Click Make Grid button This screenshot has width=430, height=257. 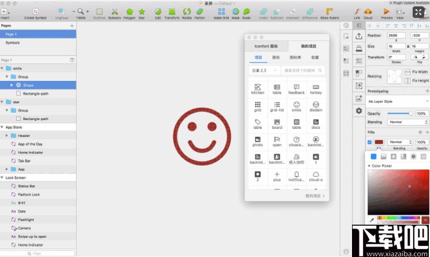click(221, 13)
